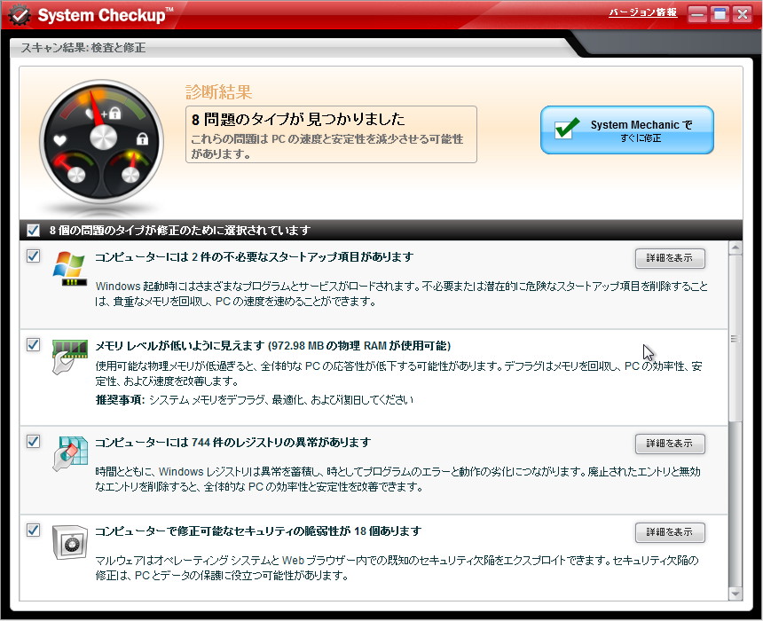
Task: Click the System Checkup gear logo
Action: 20,14
